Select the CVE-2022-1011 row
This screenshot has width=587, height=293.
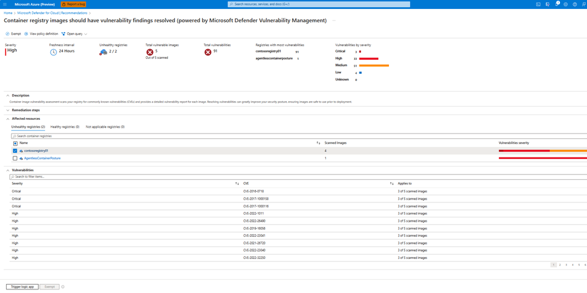click(299, 213)
